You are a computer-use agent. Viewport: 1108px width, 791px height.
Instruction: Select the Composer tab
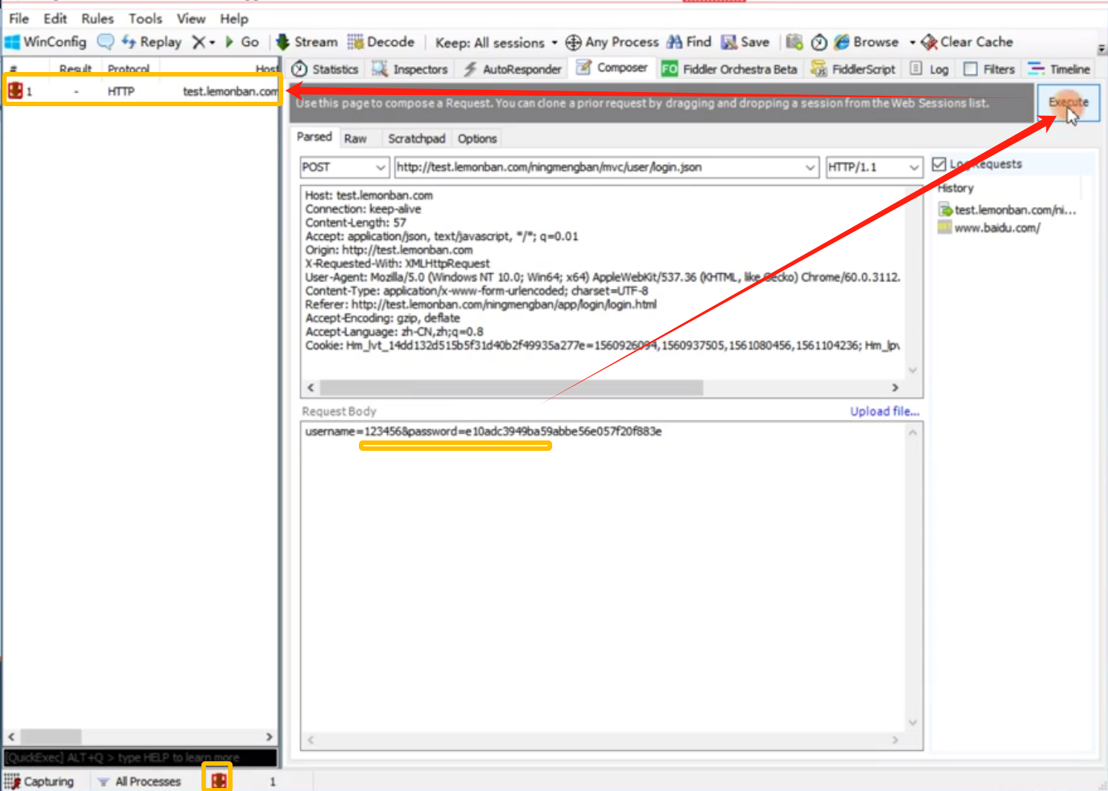(x=613, y=68)
